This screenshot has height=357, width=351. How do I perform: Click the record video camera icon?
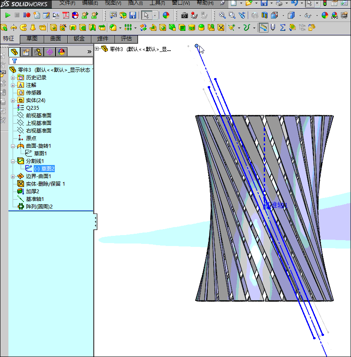194,16
